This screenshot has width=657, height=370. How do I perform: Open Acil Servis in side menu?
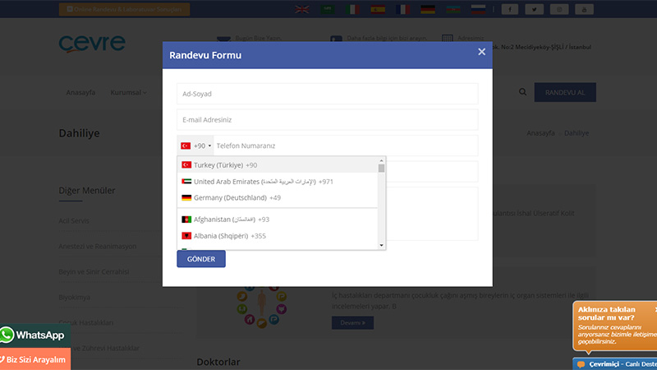74,220
